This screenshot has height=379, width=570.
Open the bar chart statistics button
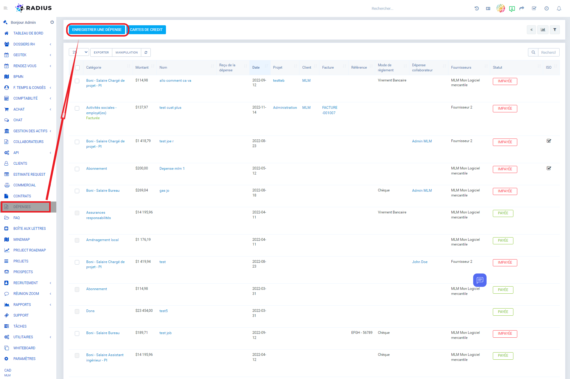(x=543, y=30)
